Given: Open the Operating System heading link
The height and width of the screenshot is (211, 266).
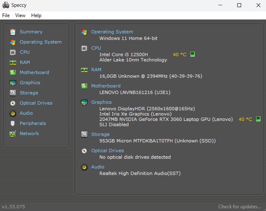Looking at the screenshot, I should (112, 32).
